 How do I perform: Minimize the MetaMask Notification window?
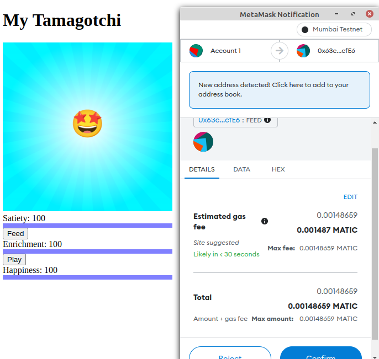click(x=336, y=14)
